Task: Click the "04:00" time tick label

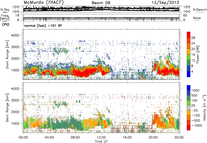Action: click(49, 138)
